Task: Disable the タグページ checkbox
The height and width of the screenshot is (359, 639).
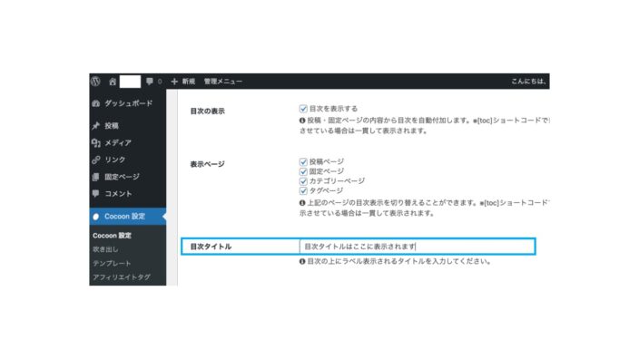Action: click(303, 191)
